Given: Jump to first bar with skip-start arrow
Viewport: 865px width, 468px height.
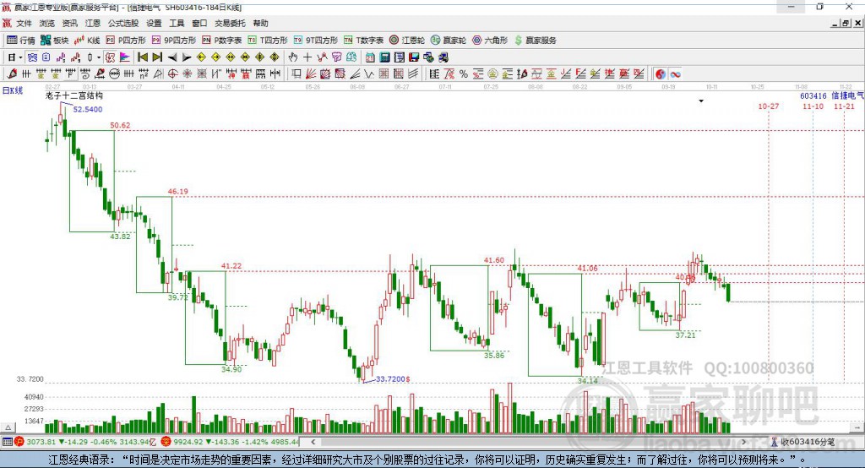Looking at the screenshot, I should coord(142,57).
